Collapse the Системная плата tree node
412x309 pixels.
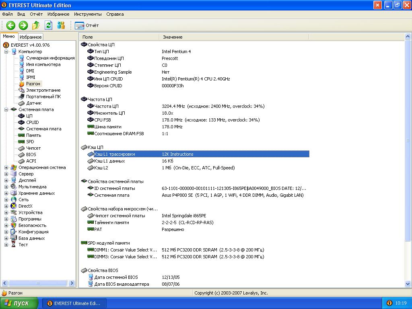coord(6,109)
